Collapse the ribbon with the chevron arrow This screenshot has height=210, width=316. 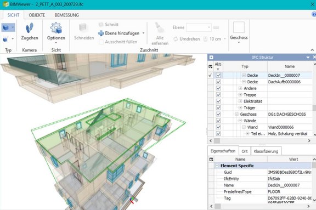[x=312, y=50]
